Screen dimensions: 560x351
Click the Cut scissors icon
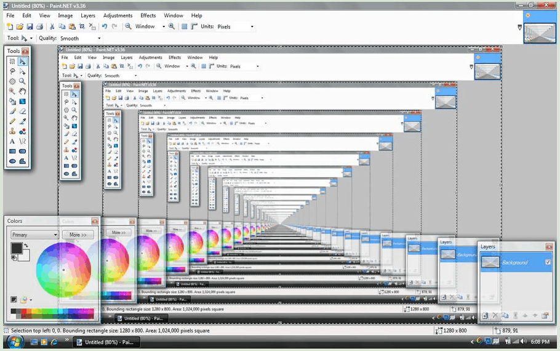coord(52,26)
